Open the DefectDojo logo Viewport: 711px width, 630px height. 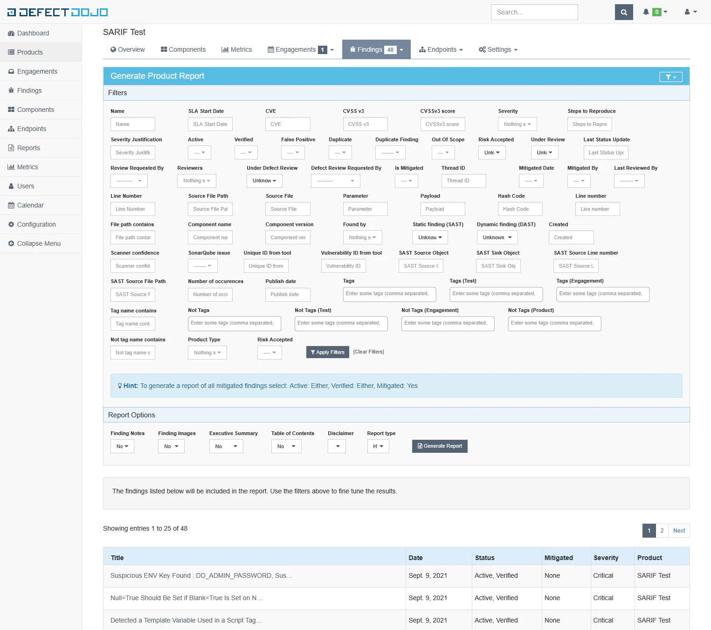57,12
